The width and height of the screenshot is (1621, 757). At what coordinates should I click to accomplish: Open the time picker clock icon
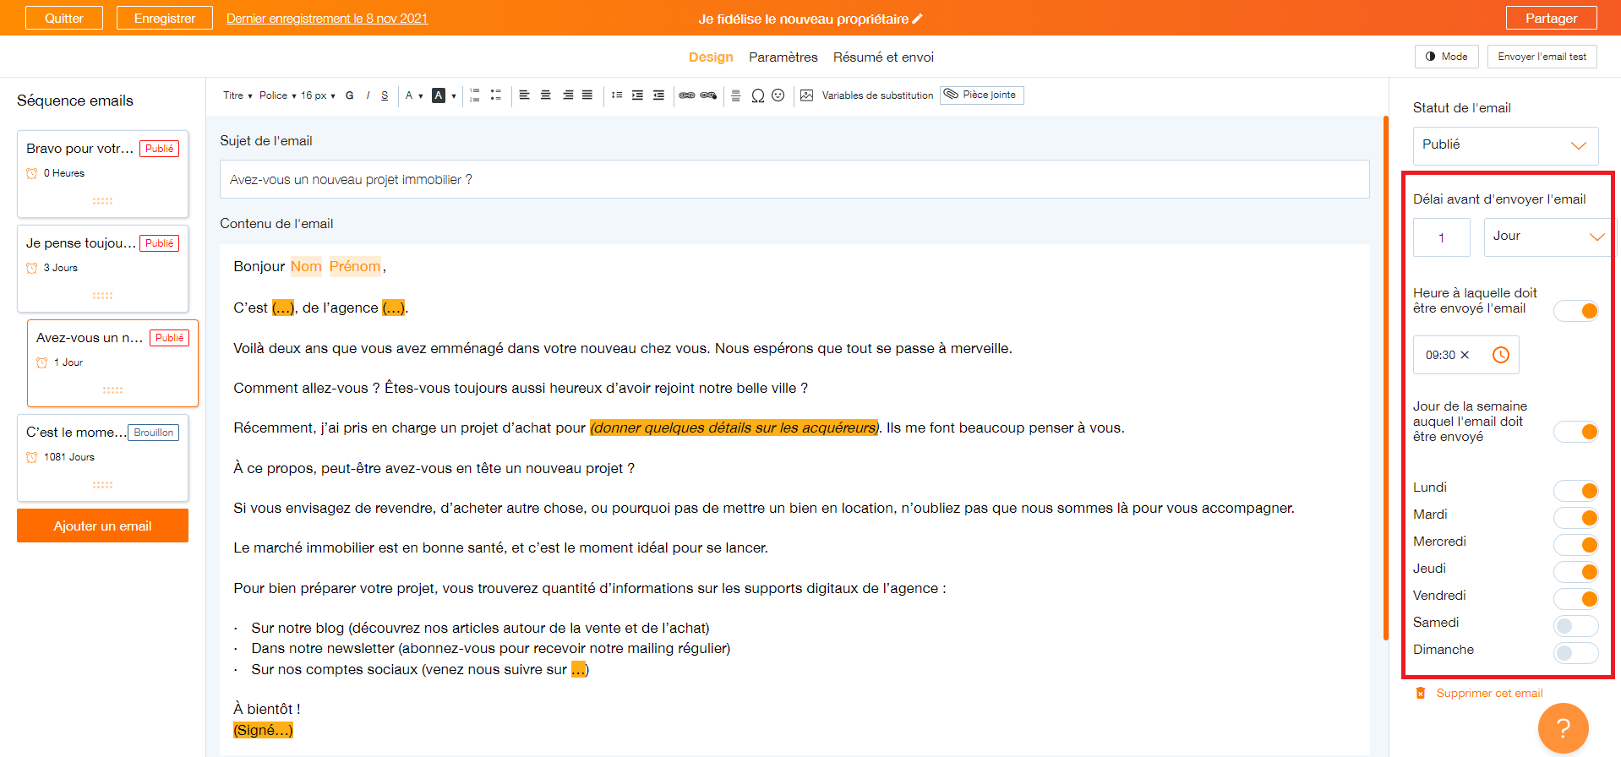coord(1501,355)
